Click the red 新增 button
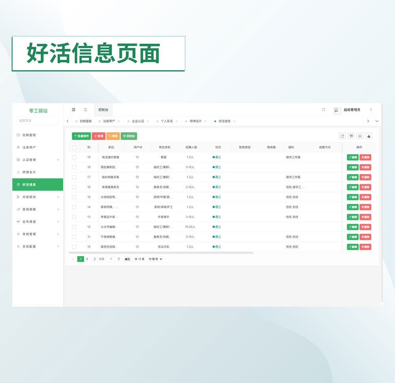 coord(99,136)
